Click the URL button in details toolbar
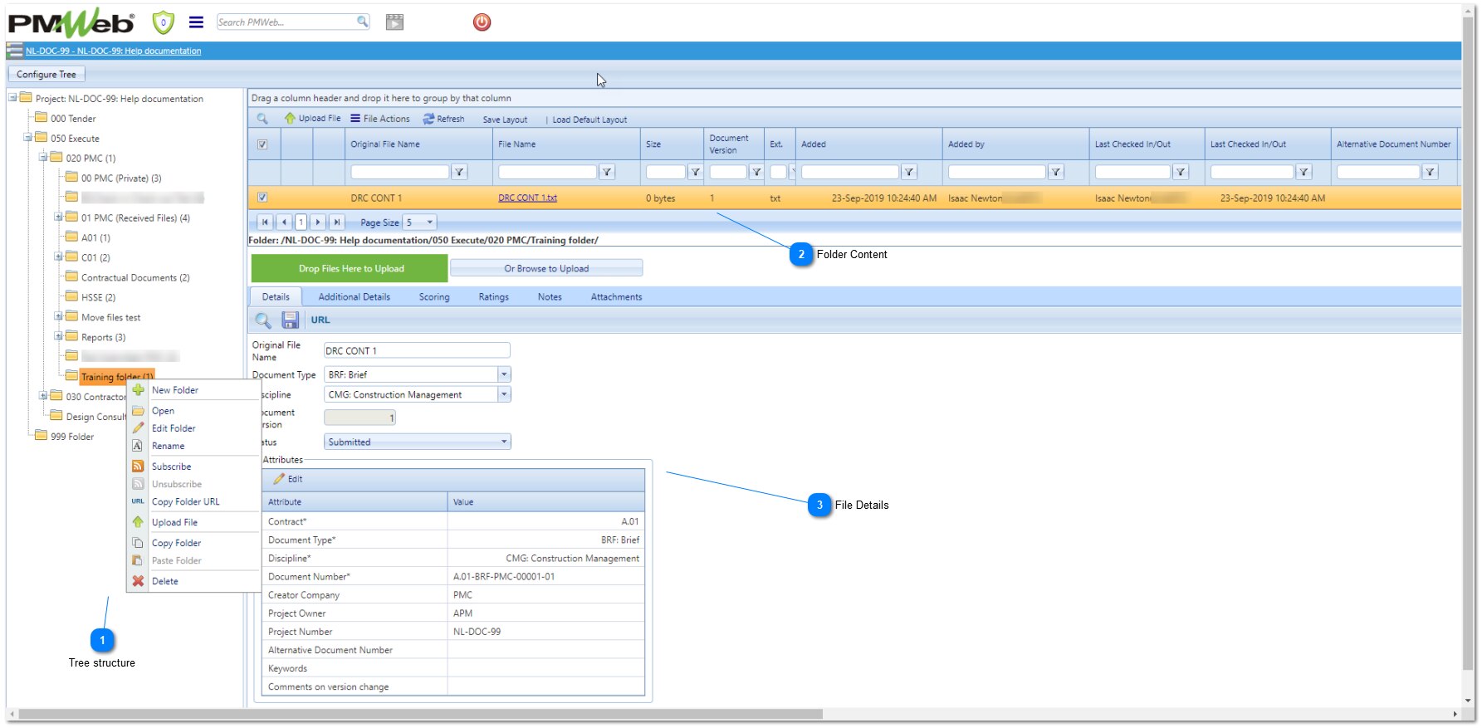This screenshot has height=728, width=1482. [x=320, y=320]
